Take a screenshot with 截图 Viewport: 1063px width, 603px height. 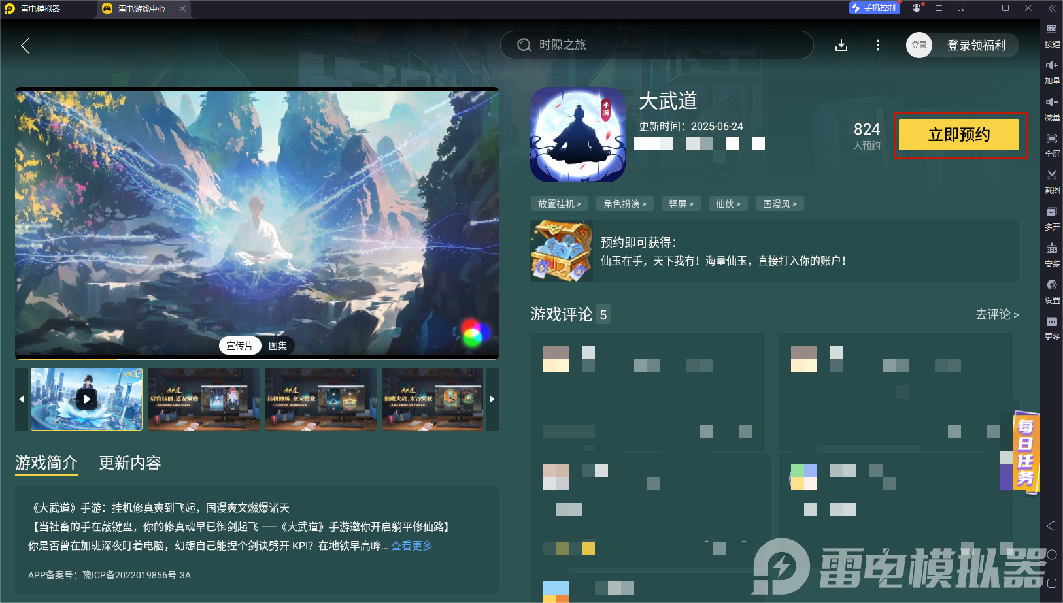pyautogui.click(x=1052, y=182)
